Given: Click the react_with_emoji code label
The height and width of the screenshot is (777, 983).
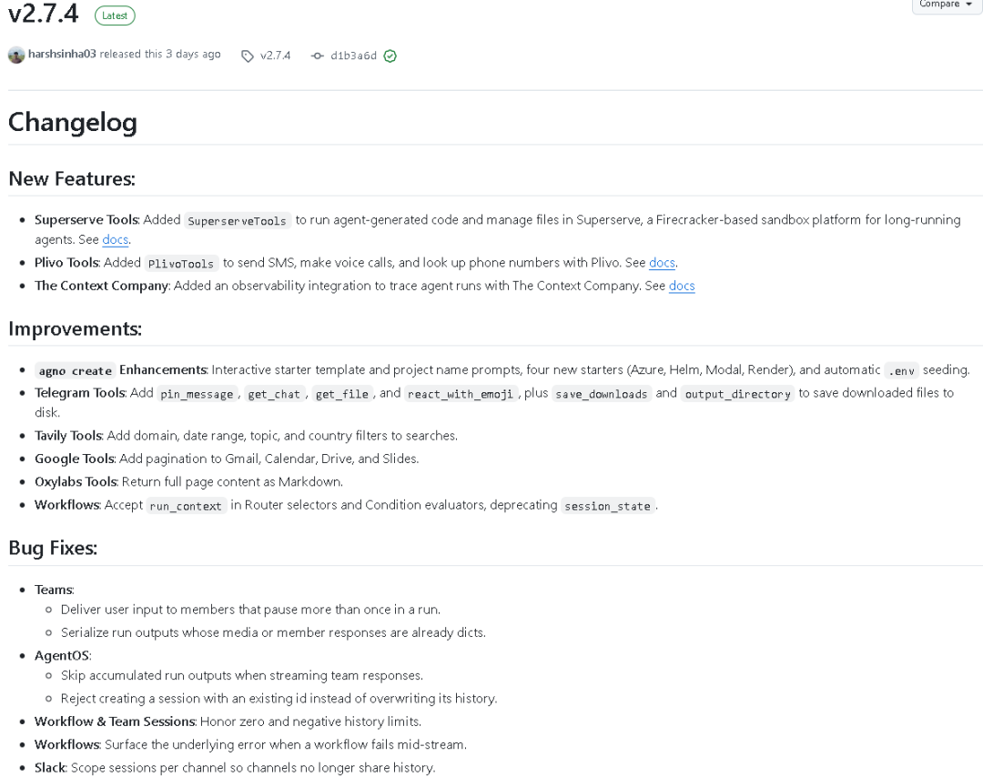Looking at the screenshot, I should [x=461, y=394].
